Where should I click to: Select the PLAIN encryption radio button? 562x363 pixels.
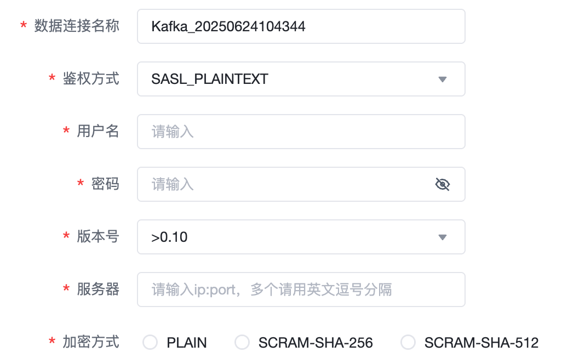click(x=150, y=343)
